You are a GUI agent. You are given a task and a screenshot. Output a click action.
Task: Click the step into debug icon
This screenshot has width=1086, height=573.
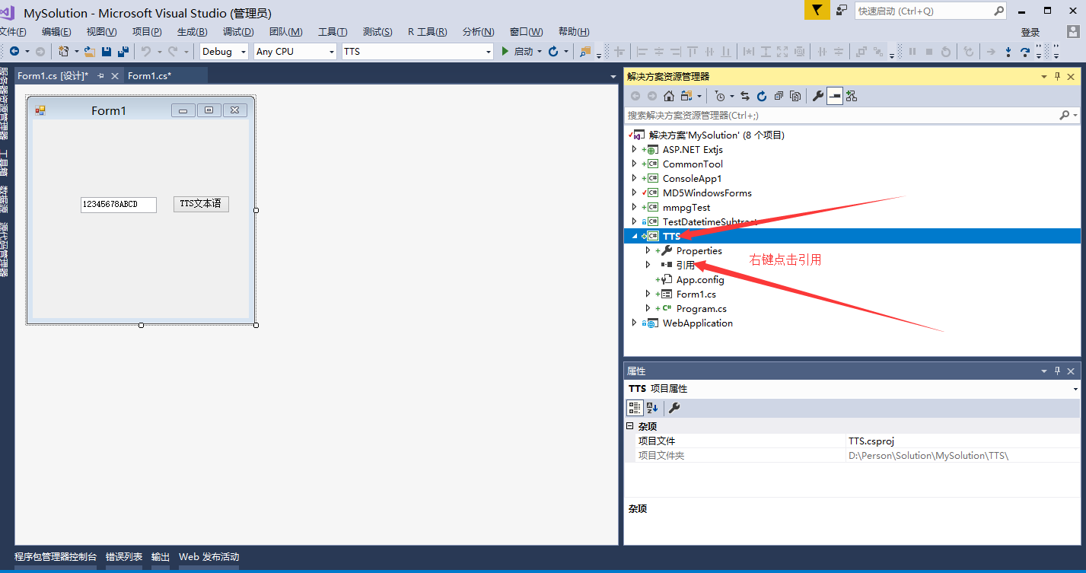(x=1008, y=51)
